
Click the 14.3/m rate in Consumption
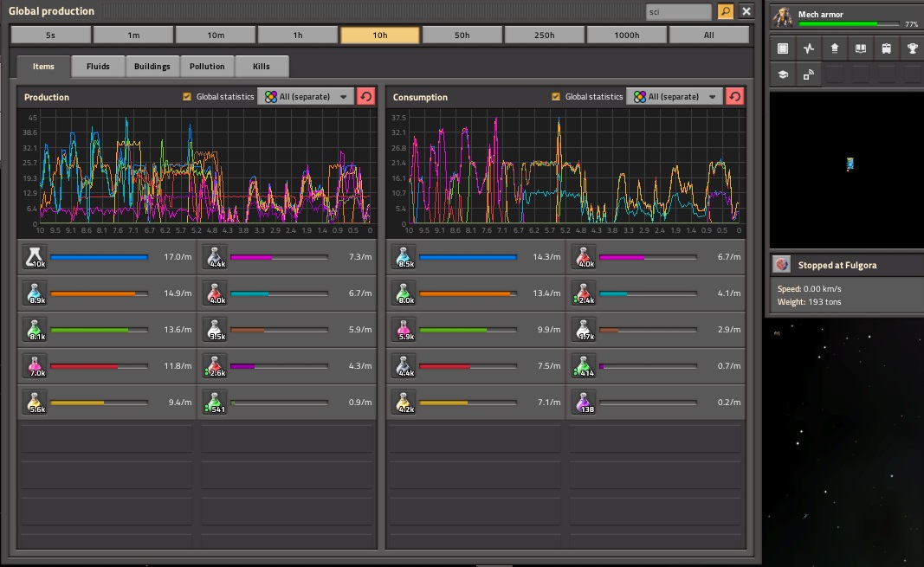click(546, 257)
